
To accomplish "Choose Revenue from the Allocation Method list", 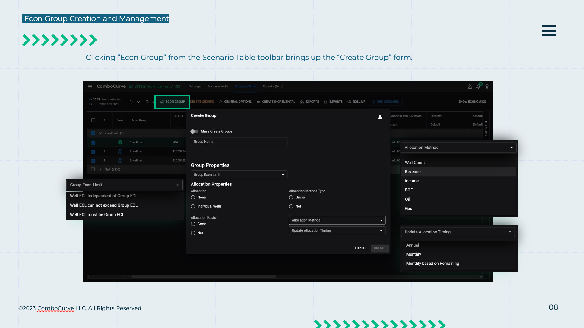I will click(413, 172).
